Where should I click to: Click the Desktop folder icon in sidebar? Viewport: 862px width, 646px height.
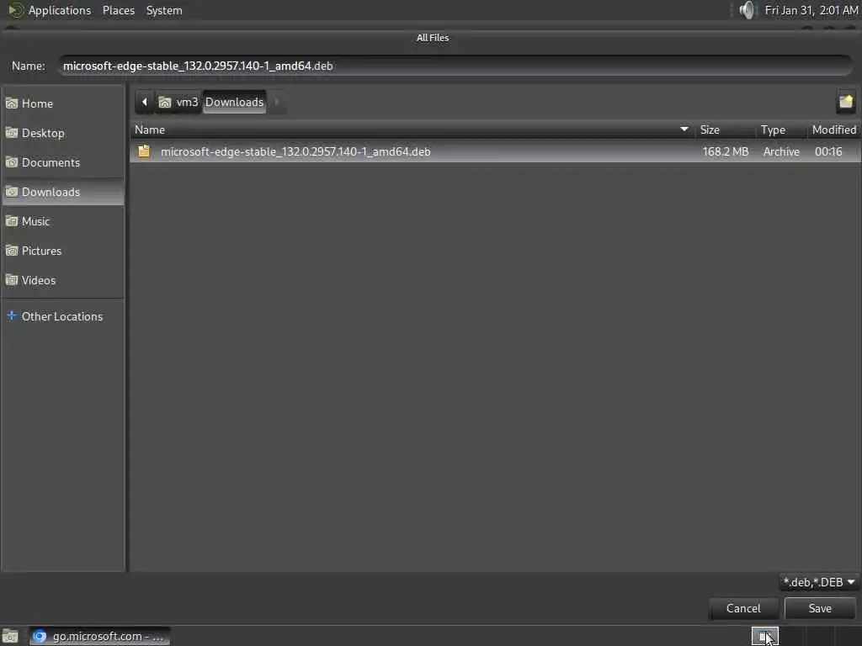coord(12,133)
